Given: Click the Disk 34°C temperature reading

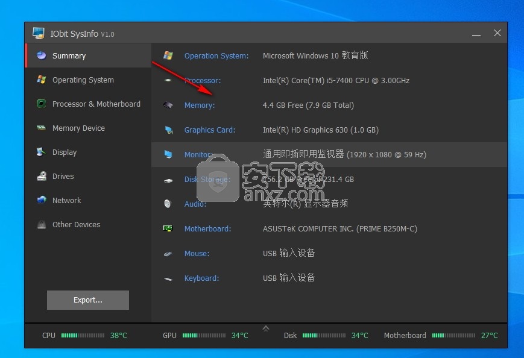Looking at the screenshot, I should 359,335.
